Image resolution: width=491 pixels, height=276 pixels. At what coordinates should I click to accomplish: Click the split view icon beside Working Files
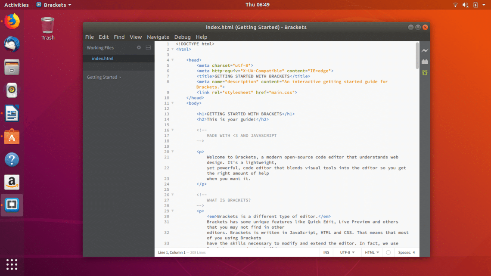pos(148,48)
